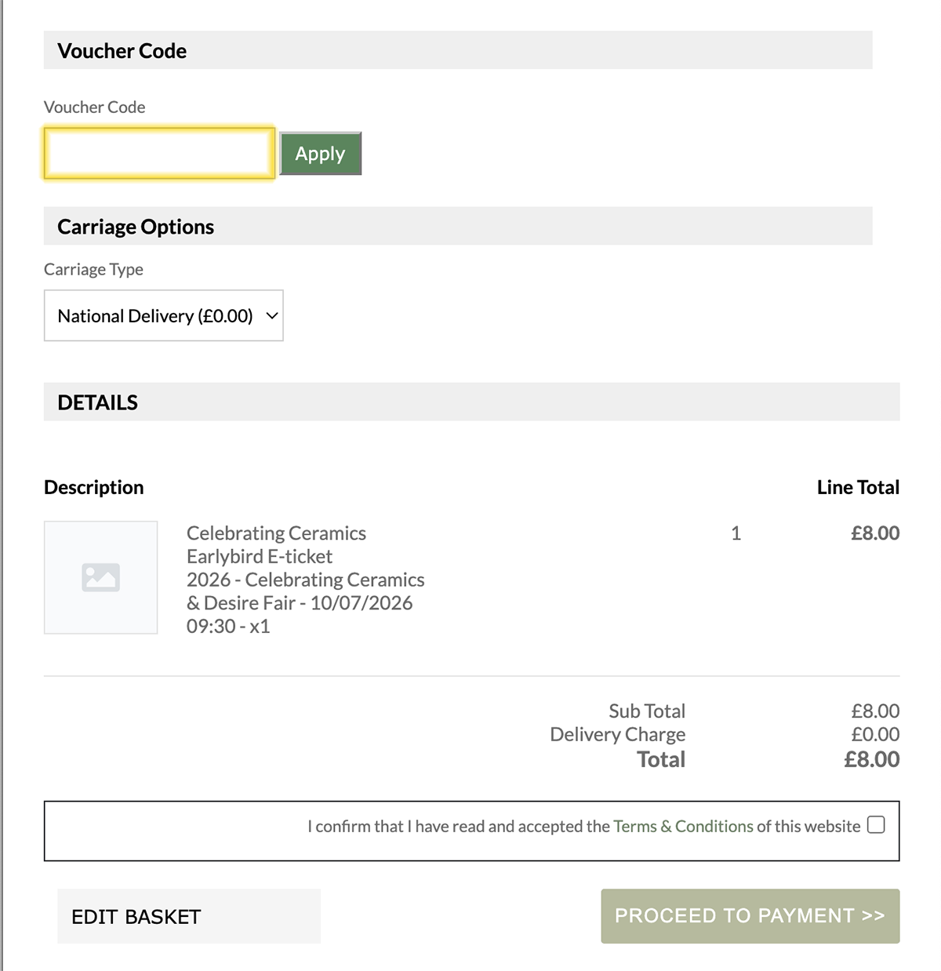
Task: Click the Carriage Type field label
Action: point(93,269)
